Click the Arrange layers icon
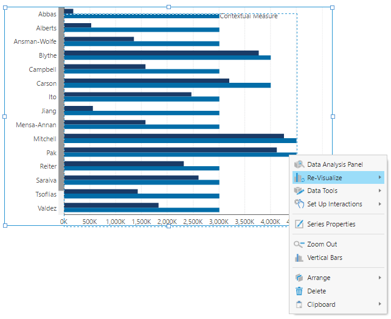This screenshot has height=319, width=391. click(x=299, y=278)
